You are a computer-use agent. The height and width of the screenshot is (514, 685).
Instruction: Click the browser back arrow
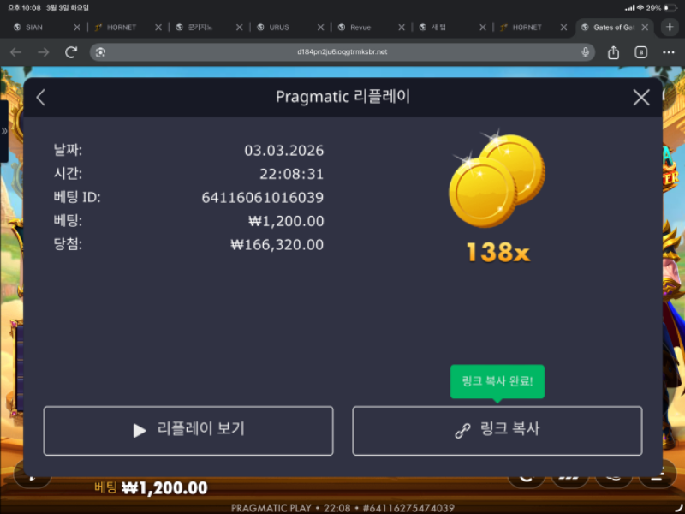click(x=16, y=52)
